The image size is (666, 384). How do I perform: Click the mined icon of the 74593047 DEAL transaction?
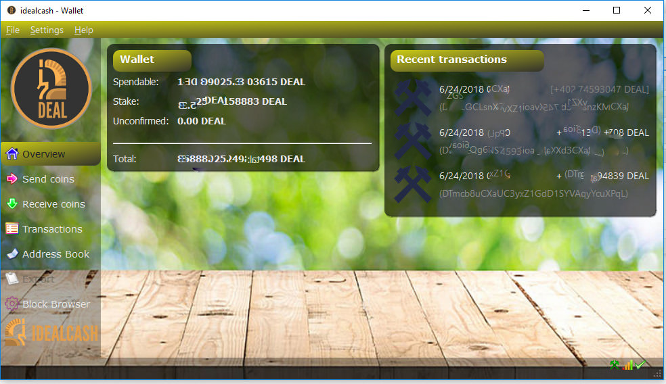click(x=413, y=97)
